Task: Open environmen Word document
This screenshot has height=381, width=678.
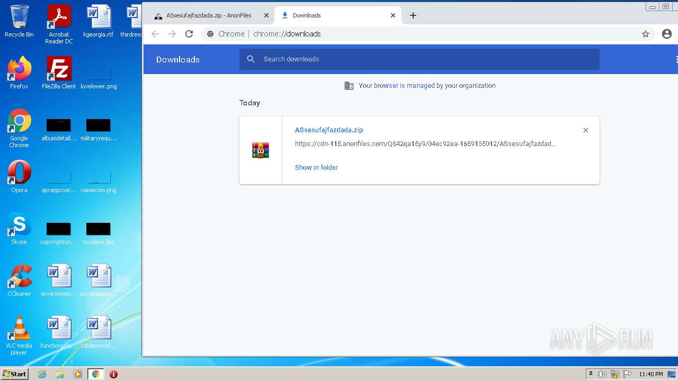Action: click(59, 280)
